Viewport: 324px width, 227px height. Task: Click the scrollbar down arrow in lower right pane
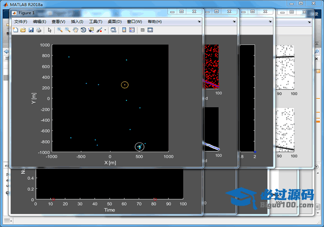(x=318, y=213)
